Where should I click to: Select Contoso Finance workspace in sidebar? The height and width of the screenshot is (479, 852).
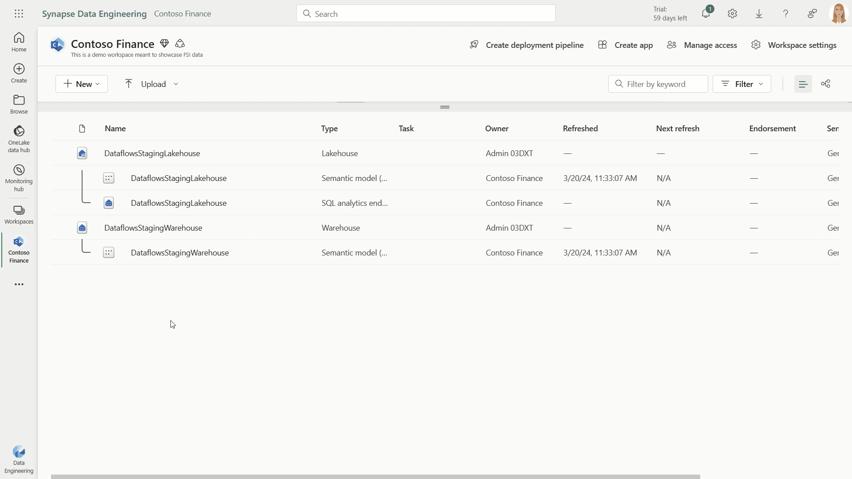[x=19, y=250]
